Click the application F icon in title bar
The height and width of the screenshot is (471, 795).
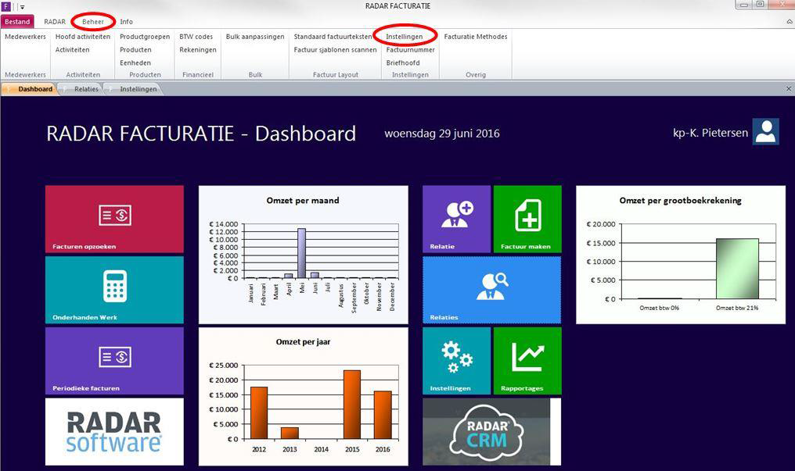click(6, 6)
